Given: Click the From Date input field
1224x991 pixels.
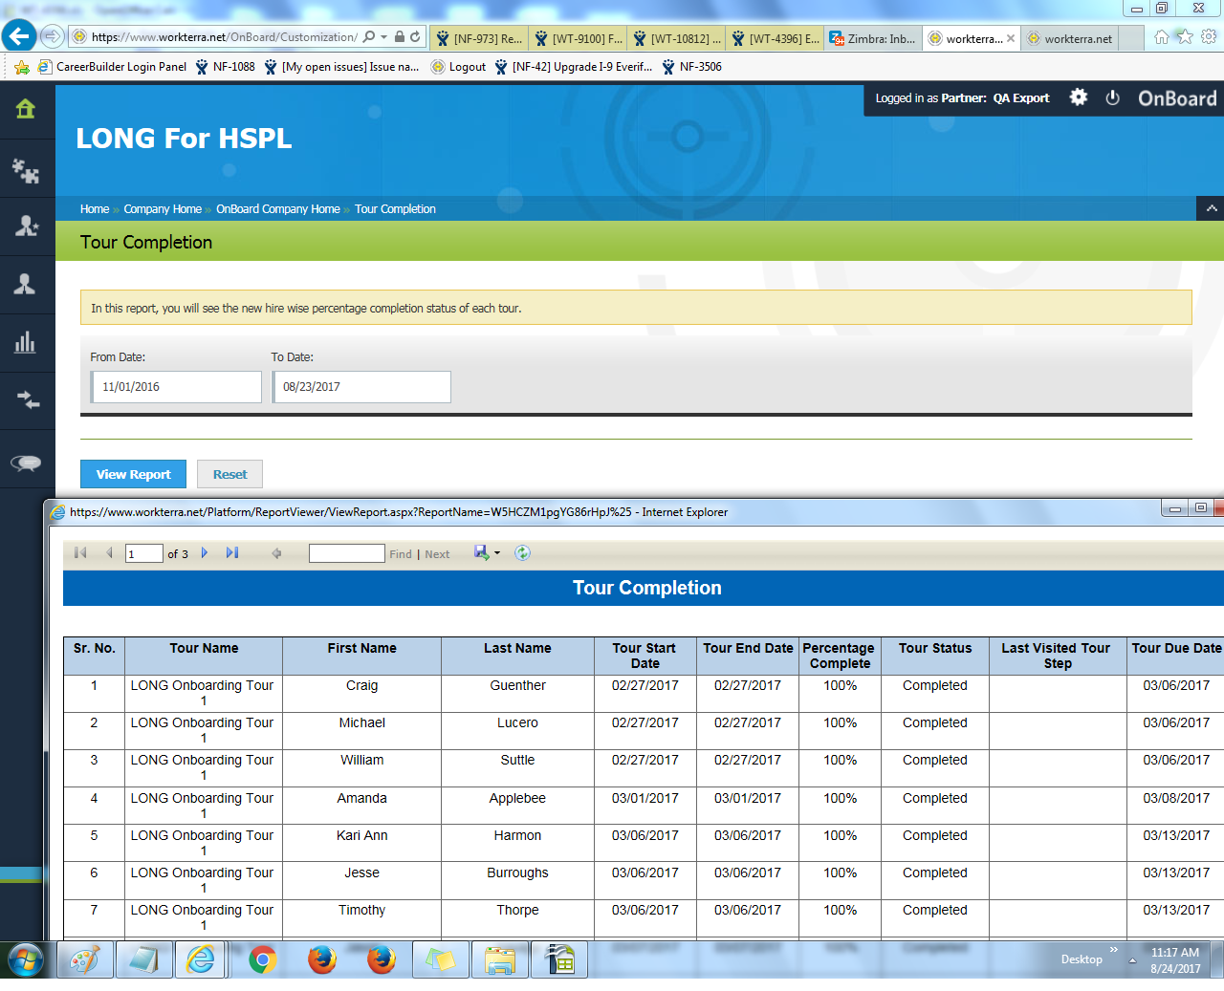Looking at the screenshot, I should point(176,387).
